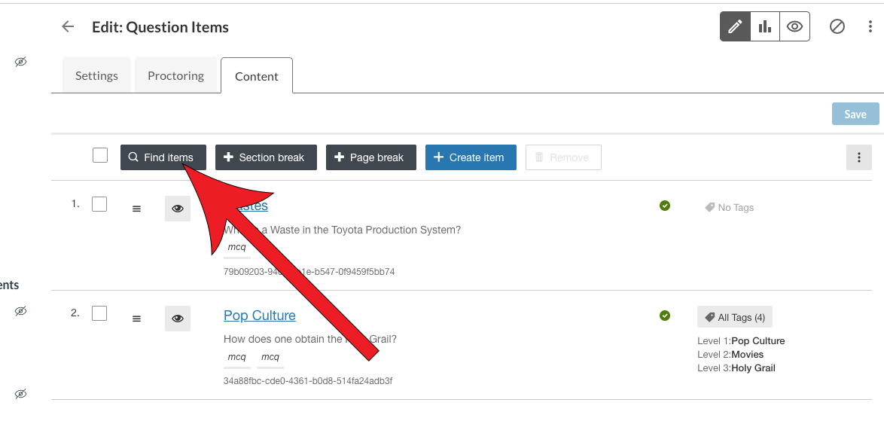Click the topmost crossed-eye icon in sidebar
The width and height of the screenshot is (884, 427).
coord(20,62)
